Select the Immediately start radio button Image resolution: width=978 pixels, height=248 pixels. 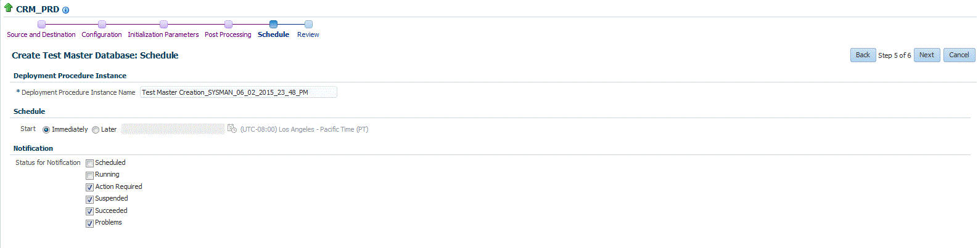46,130
